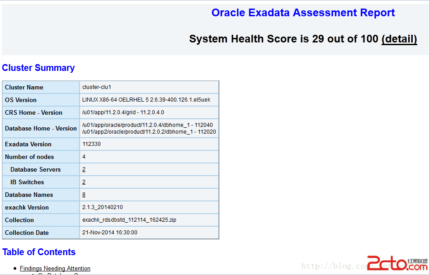Click the "Table of Contents" heading

(39, 252)
